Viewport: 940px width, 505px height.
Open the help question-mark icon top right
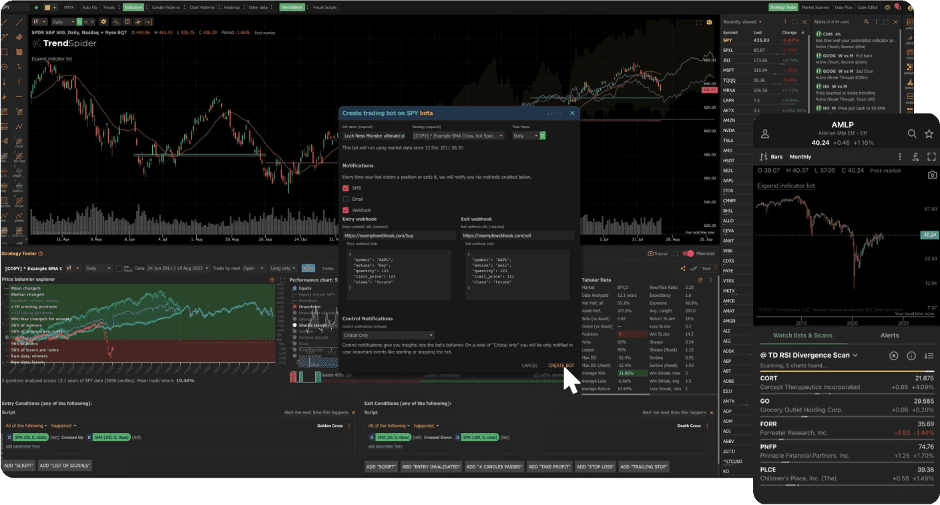pyautogui.click(x=887, y=7)
